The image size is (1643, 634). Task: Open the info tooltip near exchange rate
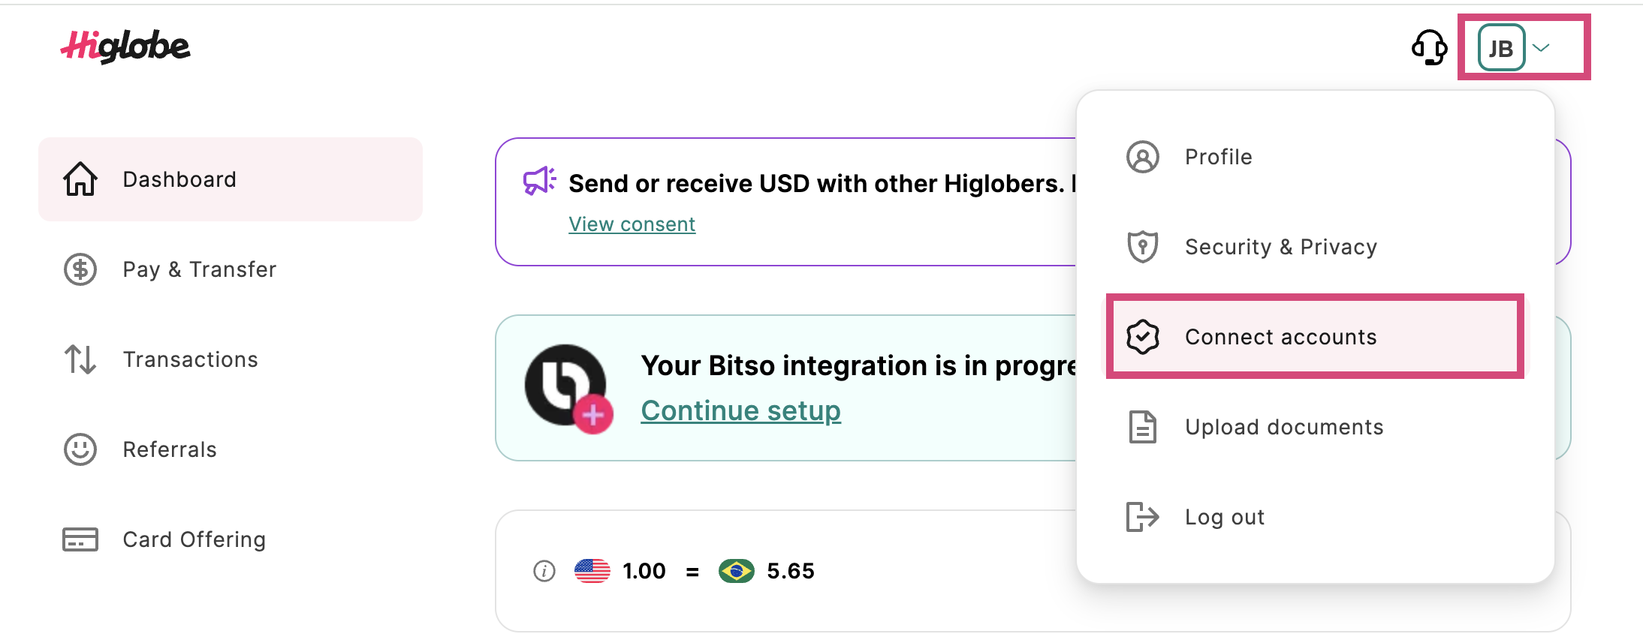pyautogui.click(x=543, y=571)
